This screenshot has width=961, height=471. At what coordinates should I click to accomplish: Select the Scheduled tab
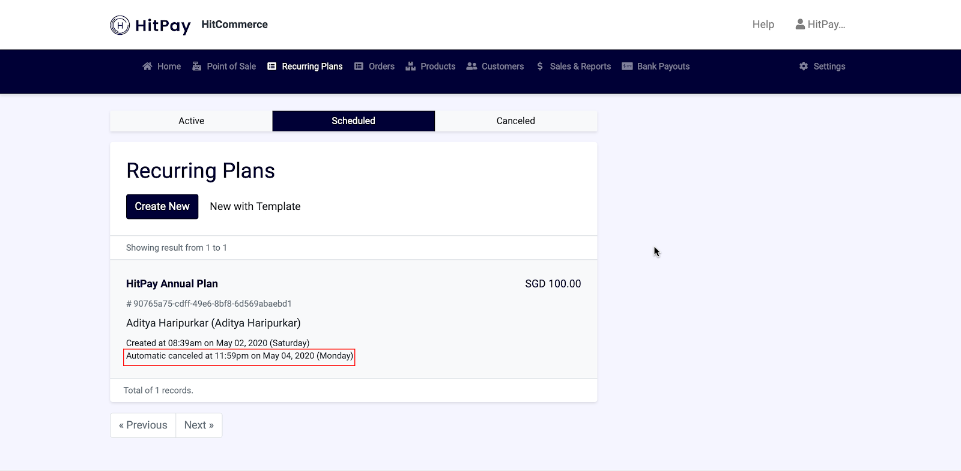(354, 121)
